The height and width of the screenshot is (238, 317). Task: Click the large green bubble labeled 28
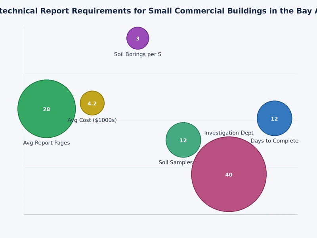point(46,109)
